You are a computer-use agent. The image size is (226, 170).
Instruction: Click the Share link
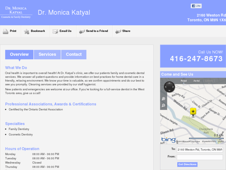[126, 31]
